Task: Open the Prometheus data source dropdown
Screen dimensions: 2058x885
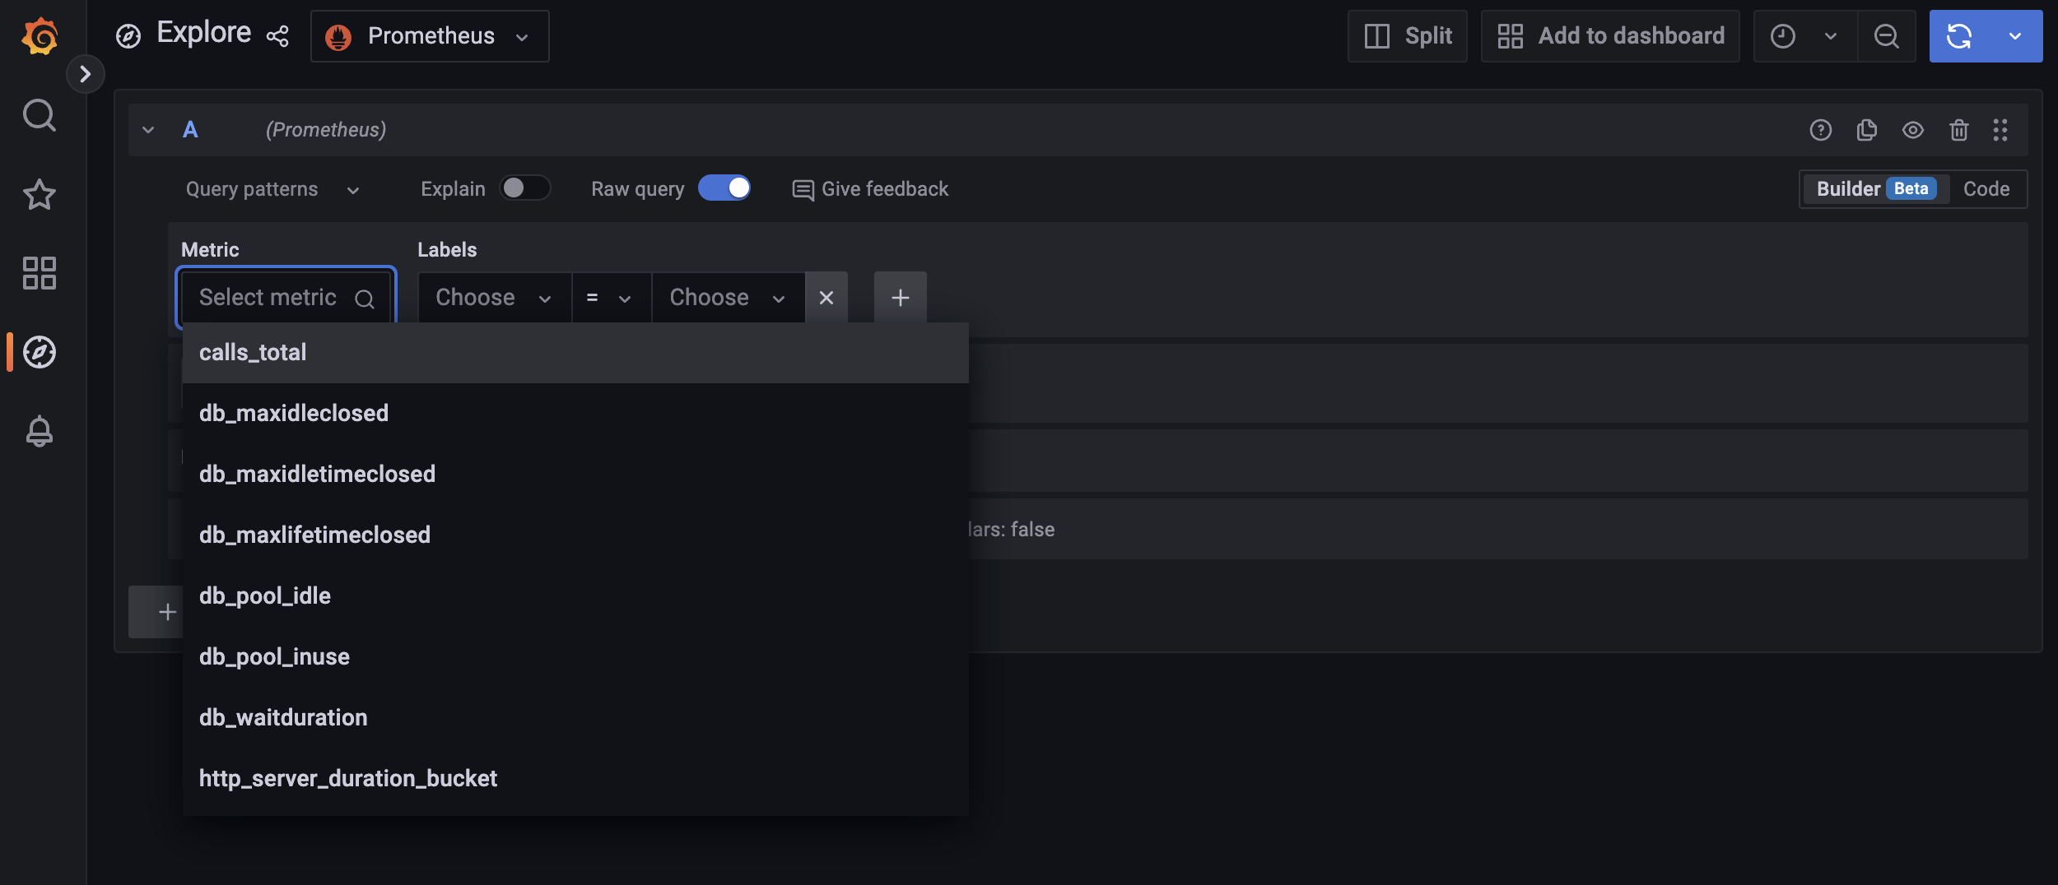Action: 428,35
